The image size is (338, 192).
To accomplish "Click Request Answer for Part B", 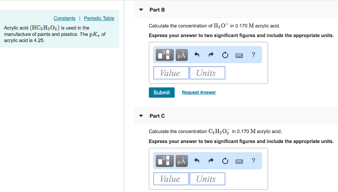I will 198,92.
